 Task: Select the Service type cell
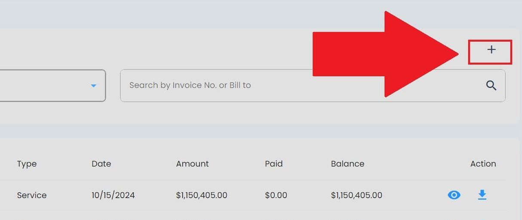32,195
